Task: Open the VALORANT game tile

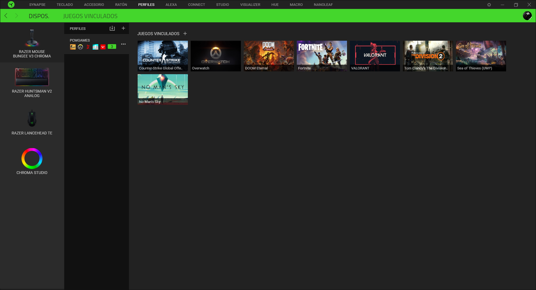Action: [x=375, y=56]
